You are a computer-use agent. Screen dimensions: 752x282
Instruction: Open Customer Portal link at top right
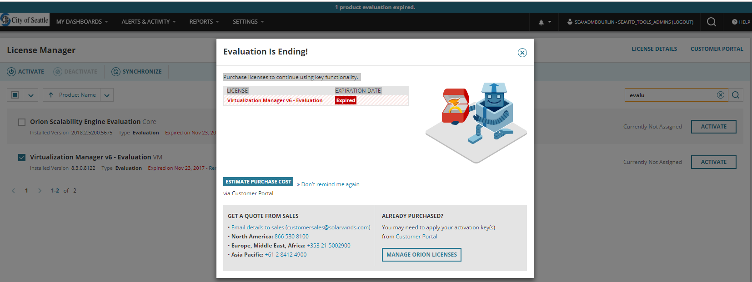pyautogui.click(x=717, y=49)
